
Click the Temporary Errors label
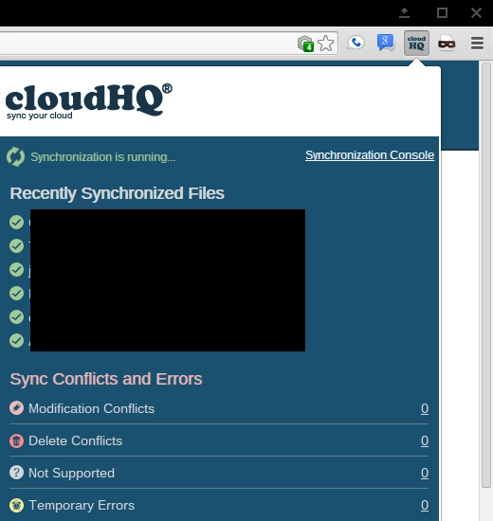coord(82,505)
